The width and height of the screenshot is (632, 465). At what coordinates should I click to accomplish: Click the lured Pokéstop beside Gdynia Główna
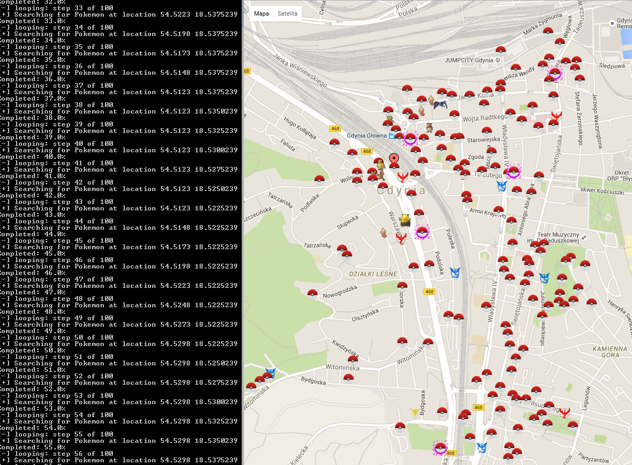(x=410, y=138)
